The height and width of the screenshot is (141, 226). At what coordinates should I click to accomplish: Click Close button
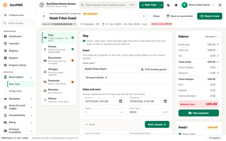(x=156, y=16)
